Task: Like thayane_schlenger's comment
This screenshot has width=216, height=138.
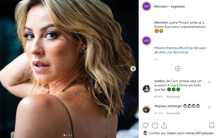Action: [x=209, y=107]
